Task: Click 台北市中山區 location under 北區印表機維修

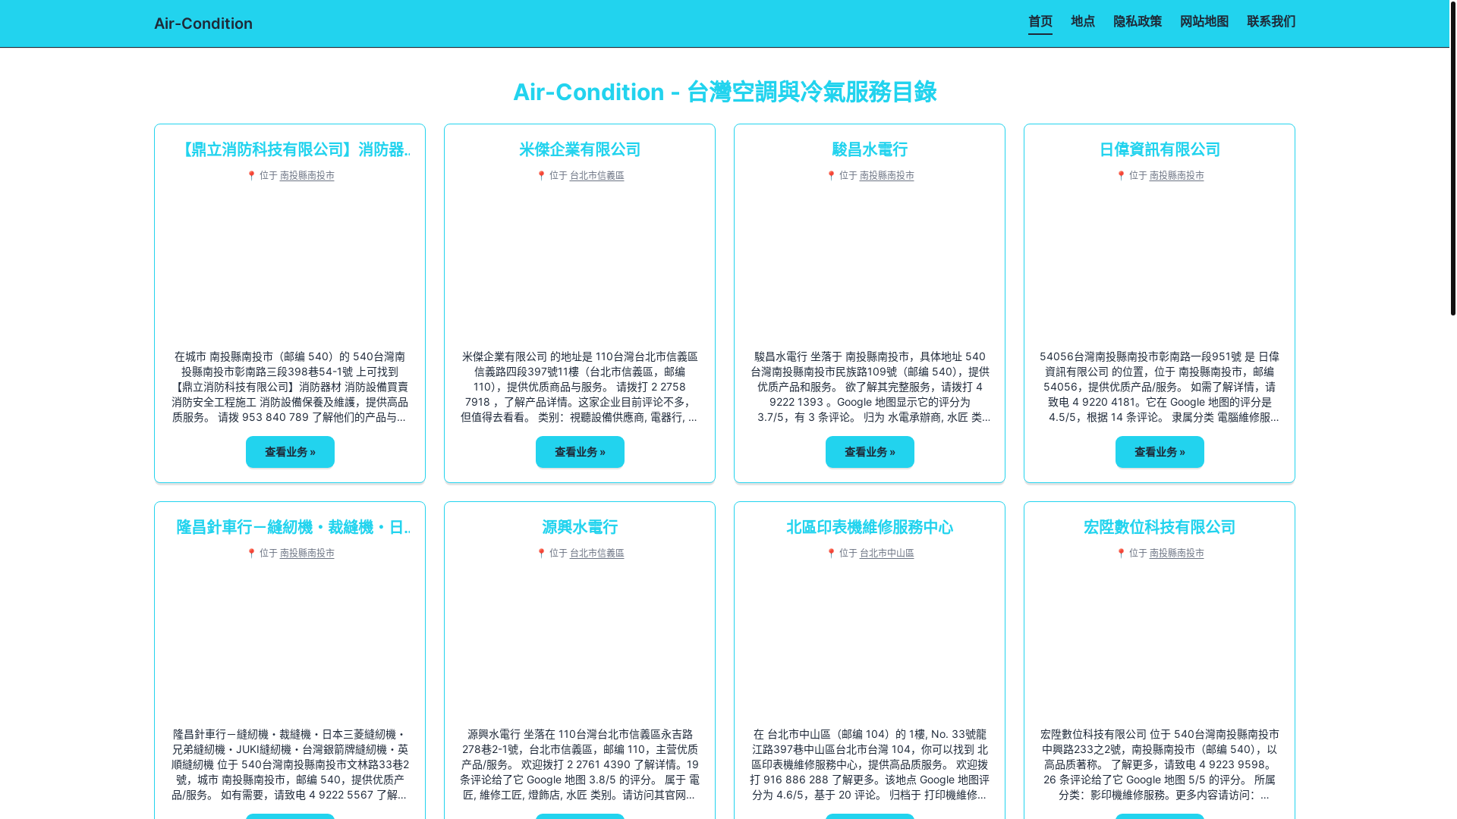Action: [x=887, y=553]
